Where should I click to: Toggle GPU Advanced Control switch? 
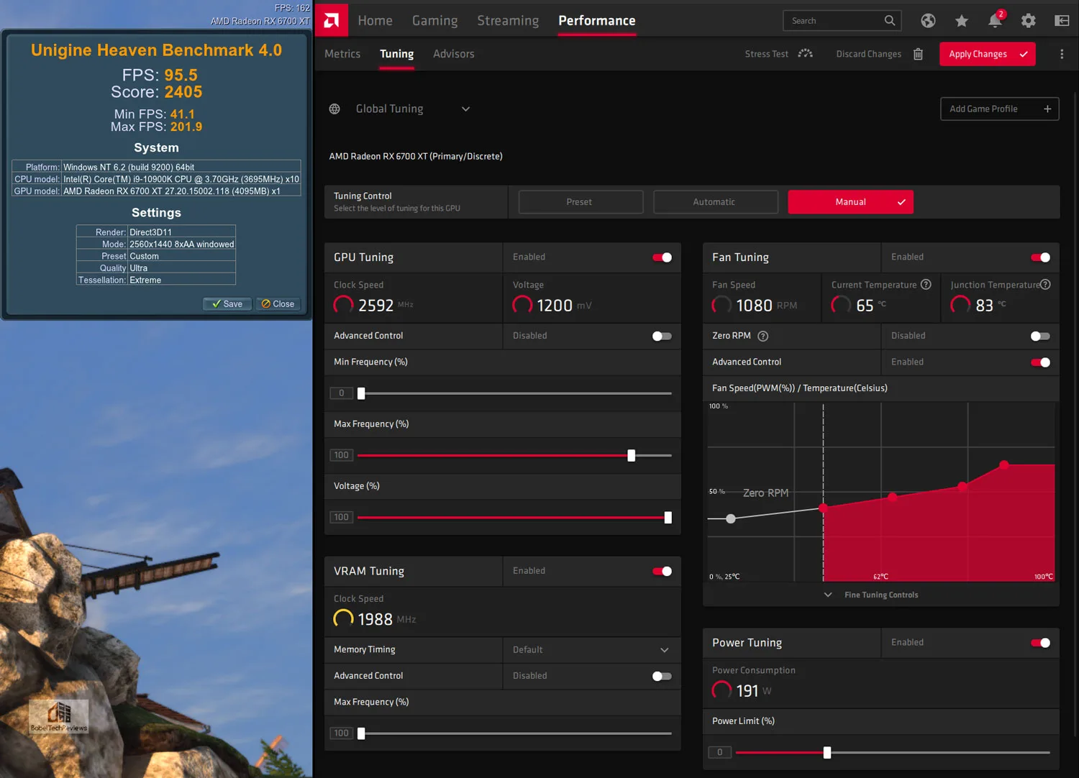pyautogui.click(x=662, y=336)
